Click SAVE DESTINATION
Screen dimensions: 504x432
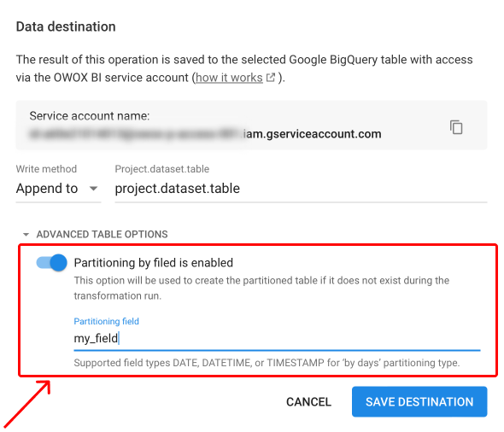click(419, 402)
